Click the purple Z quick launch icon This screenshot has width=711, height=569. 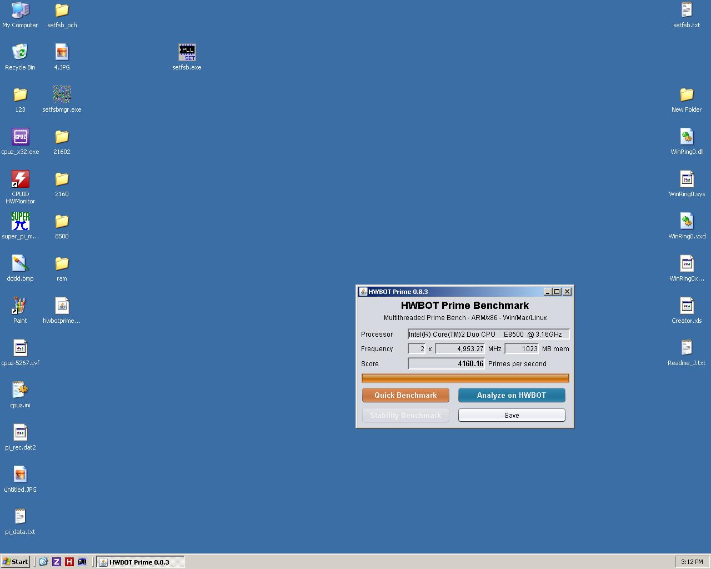click(x=57, y=562)
